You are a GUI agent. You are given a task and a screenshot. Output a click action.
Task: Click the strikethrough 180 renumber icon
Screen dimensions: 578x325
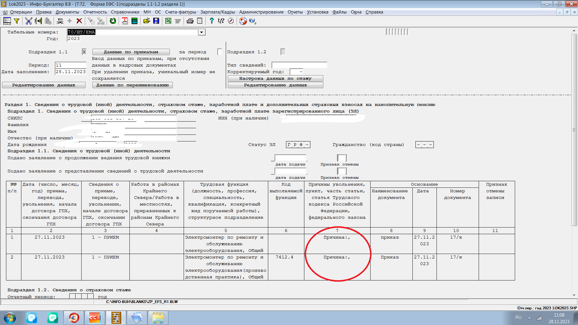(x=60, y=21)
